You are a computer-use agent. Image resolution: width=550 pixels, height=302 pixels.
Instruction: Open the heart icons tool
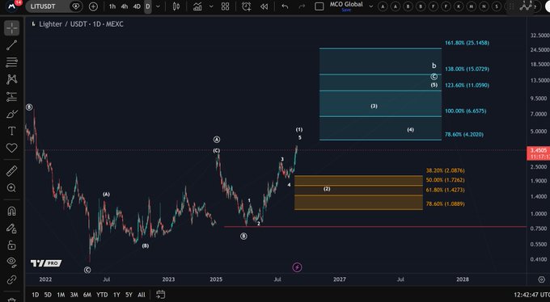11,148
